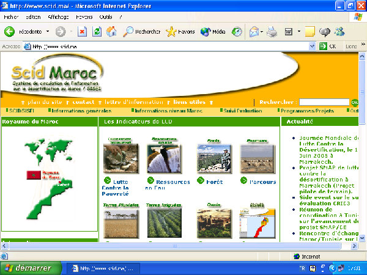The height and width of the screenshot is (275, 367).
Task: Click the Internet zone globe in status bar
Action: [x=297, y=256]
